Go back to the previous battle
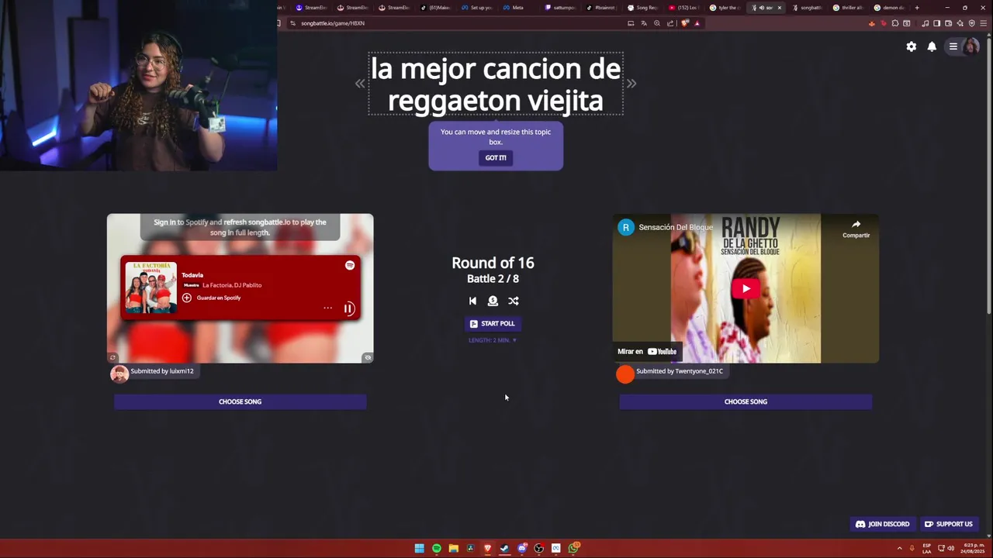 tap(472, 301)
